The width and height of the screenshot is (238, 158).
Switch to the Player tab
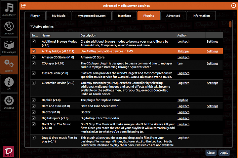[35, 16]
